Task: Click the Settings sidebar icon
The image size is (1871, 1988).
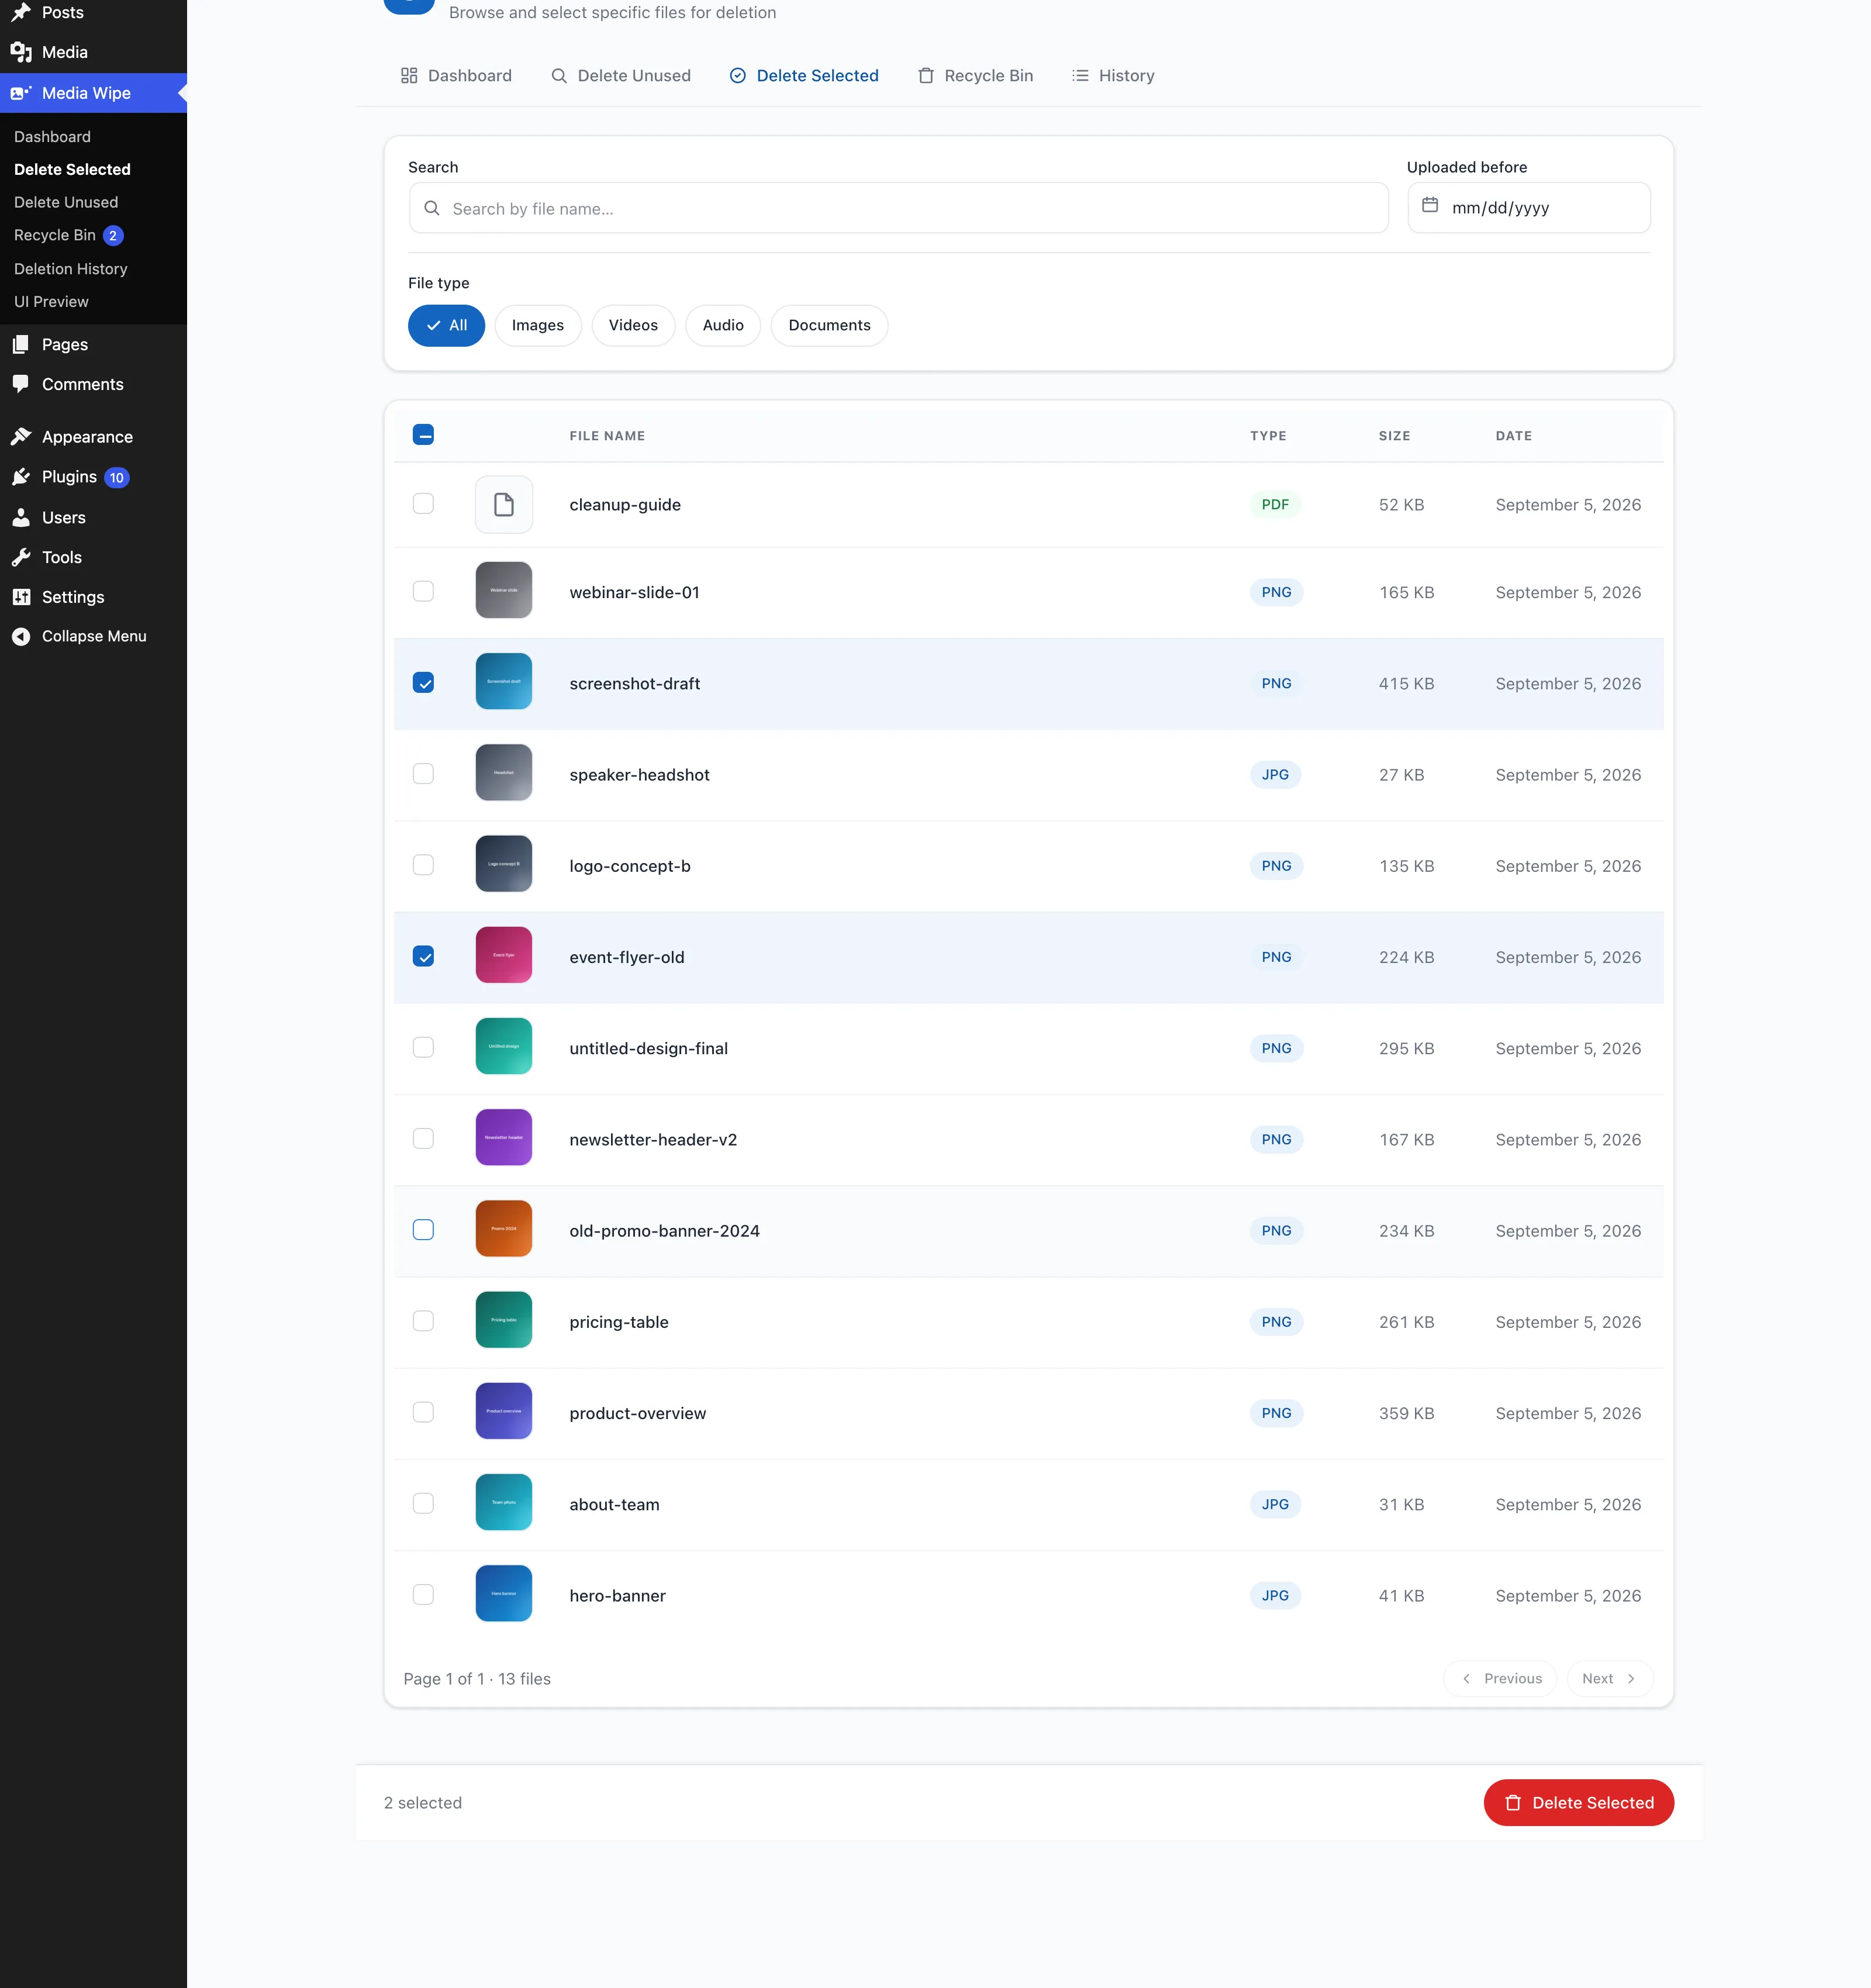Action: [21, 597]
